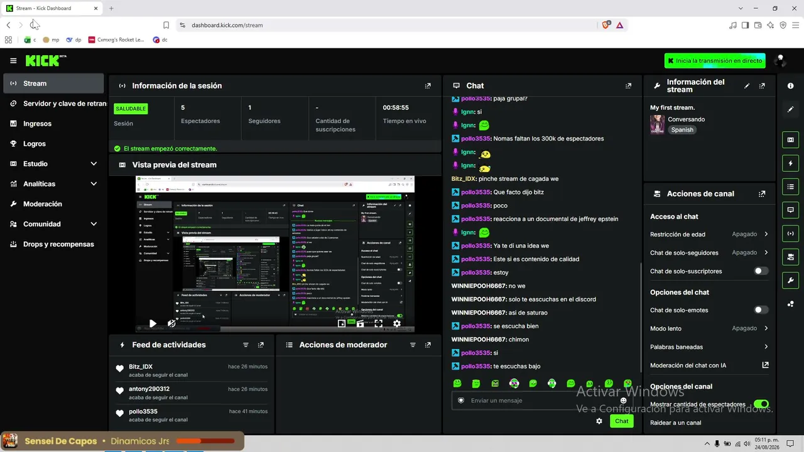Play the stream preview video
804x452 pixels.
click(153, 324)
